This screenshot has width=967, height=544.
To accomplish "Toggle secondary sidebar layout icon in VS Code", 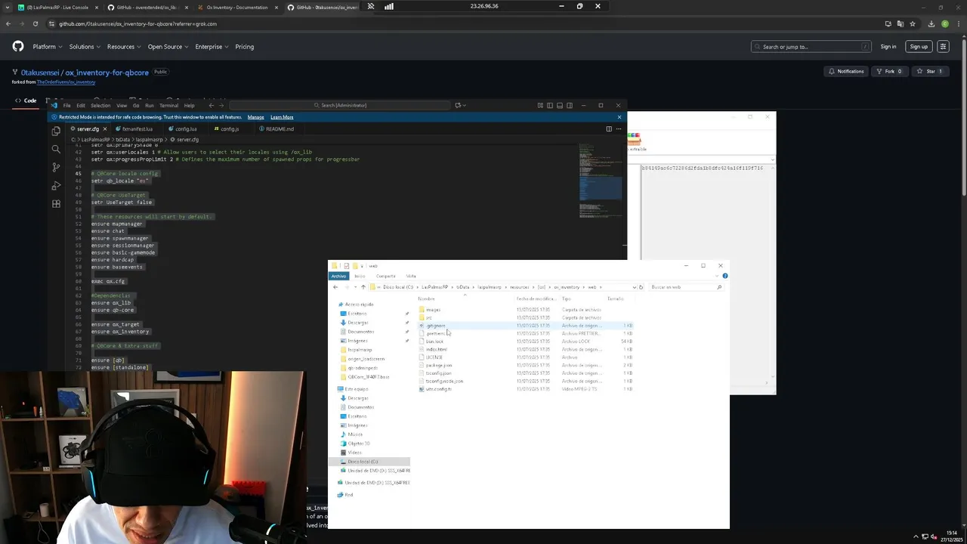I will pos(570,105).
